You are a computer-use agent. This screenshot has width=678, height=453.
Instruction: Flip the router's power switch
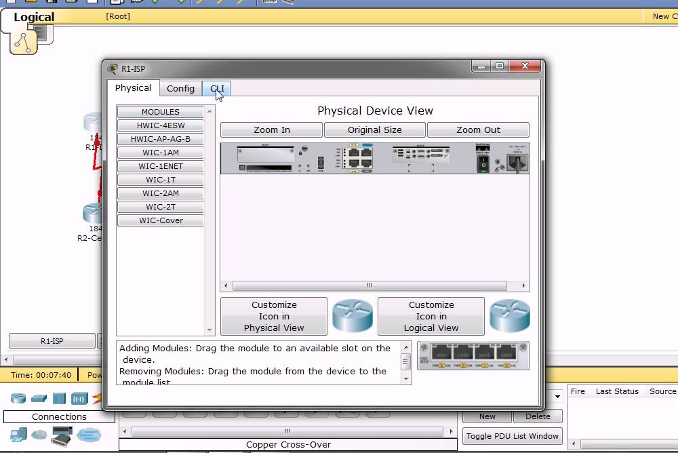tap(483, 162)
